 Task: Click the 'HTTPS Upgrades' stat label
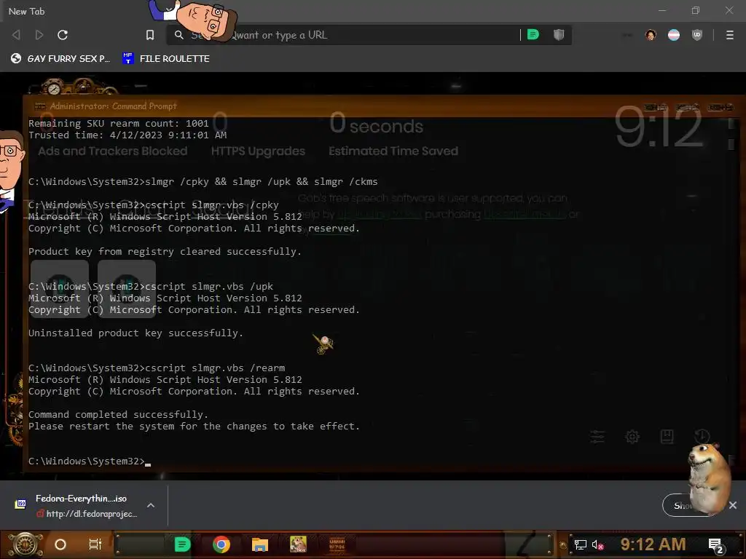(259, 151)
